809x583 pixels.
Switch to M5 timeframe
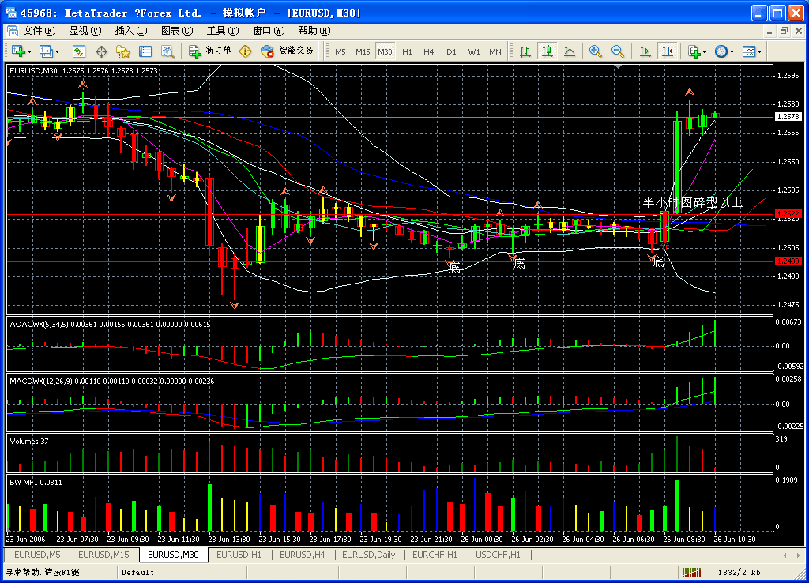click(x=341, y=51)
